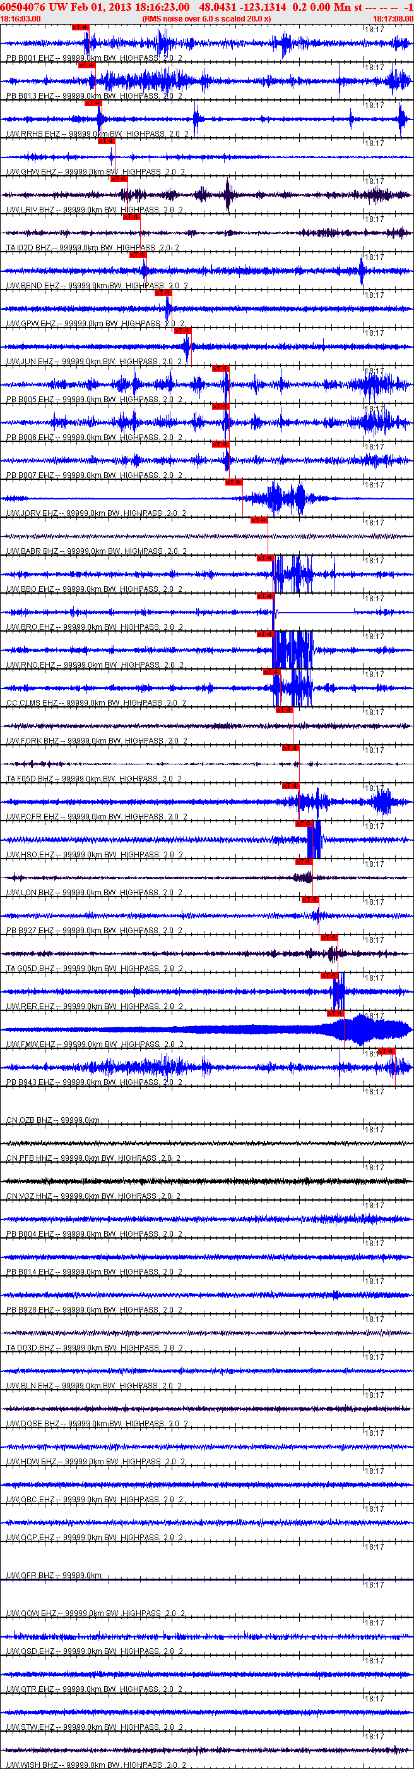Select the start time 18:16:03.00 label

tap(21, 18)
